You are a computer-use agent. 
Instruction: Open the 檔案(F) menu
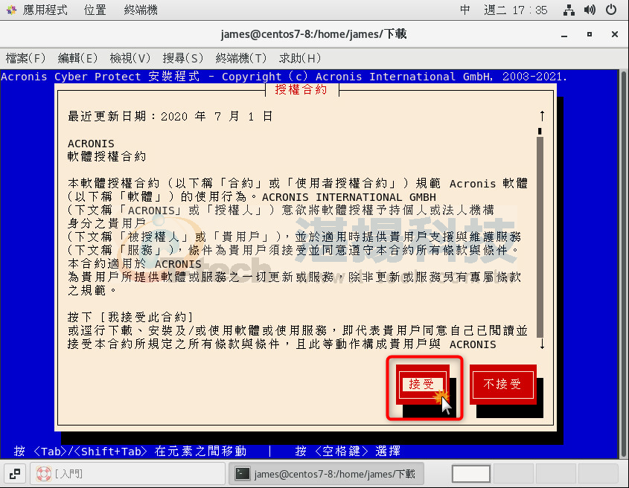(x=25, y=58)
